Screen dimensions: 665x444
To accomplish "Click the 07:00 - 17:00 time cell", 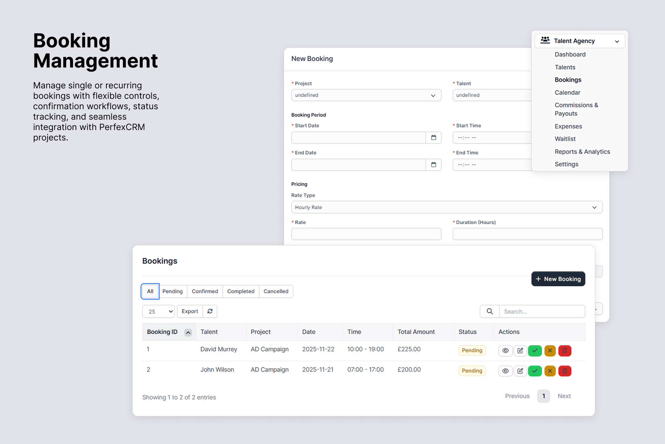I will [366, 370].
